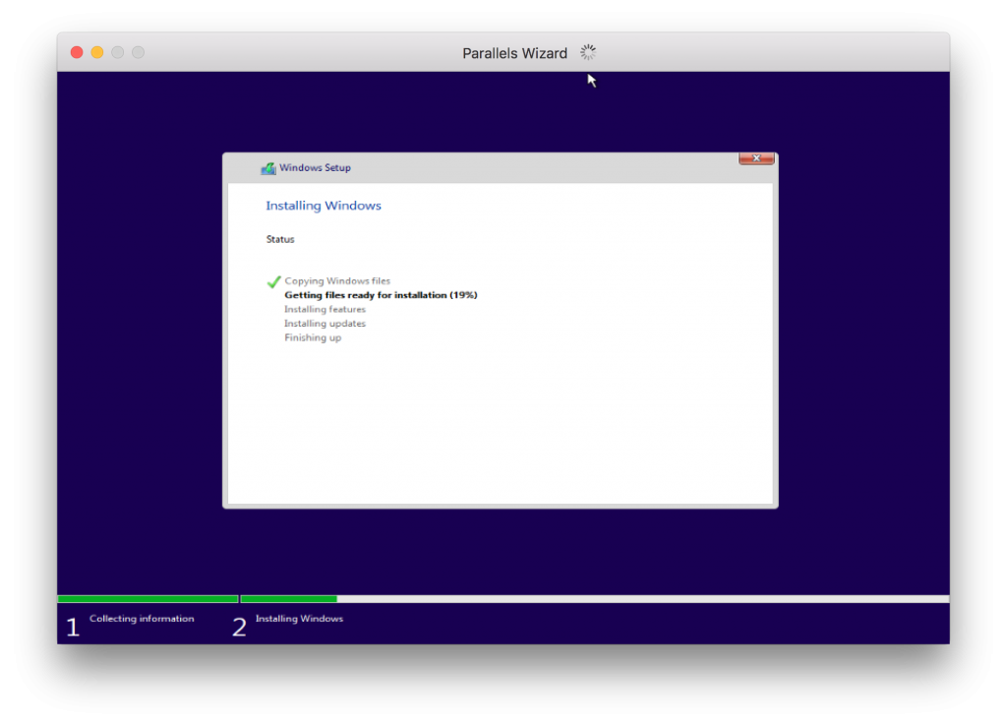
Task: Select the Installing updates list item
Action: (x=324, y=323)
